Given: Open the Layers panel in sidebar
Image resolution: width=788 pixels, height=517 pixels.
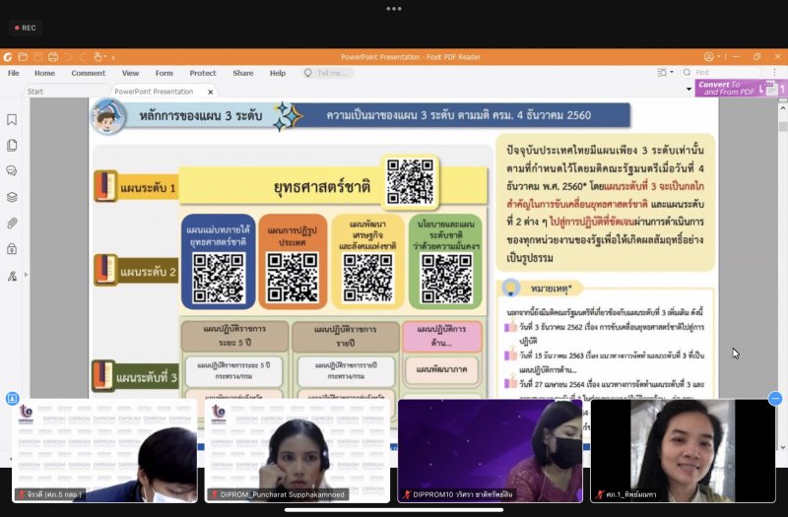Looking at the screenshot, I should point(12,197).
